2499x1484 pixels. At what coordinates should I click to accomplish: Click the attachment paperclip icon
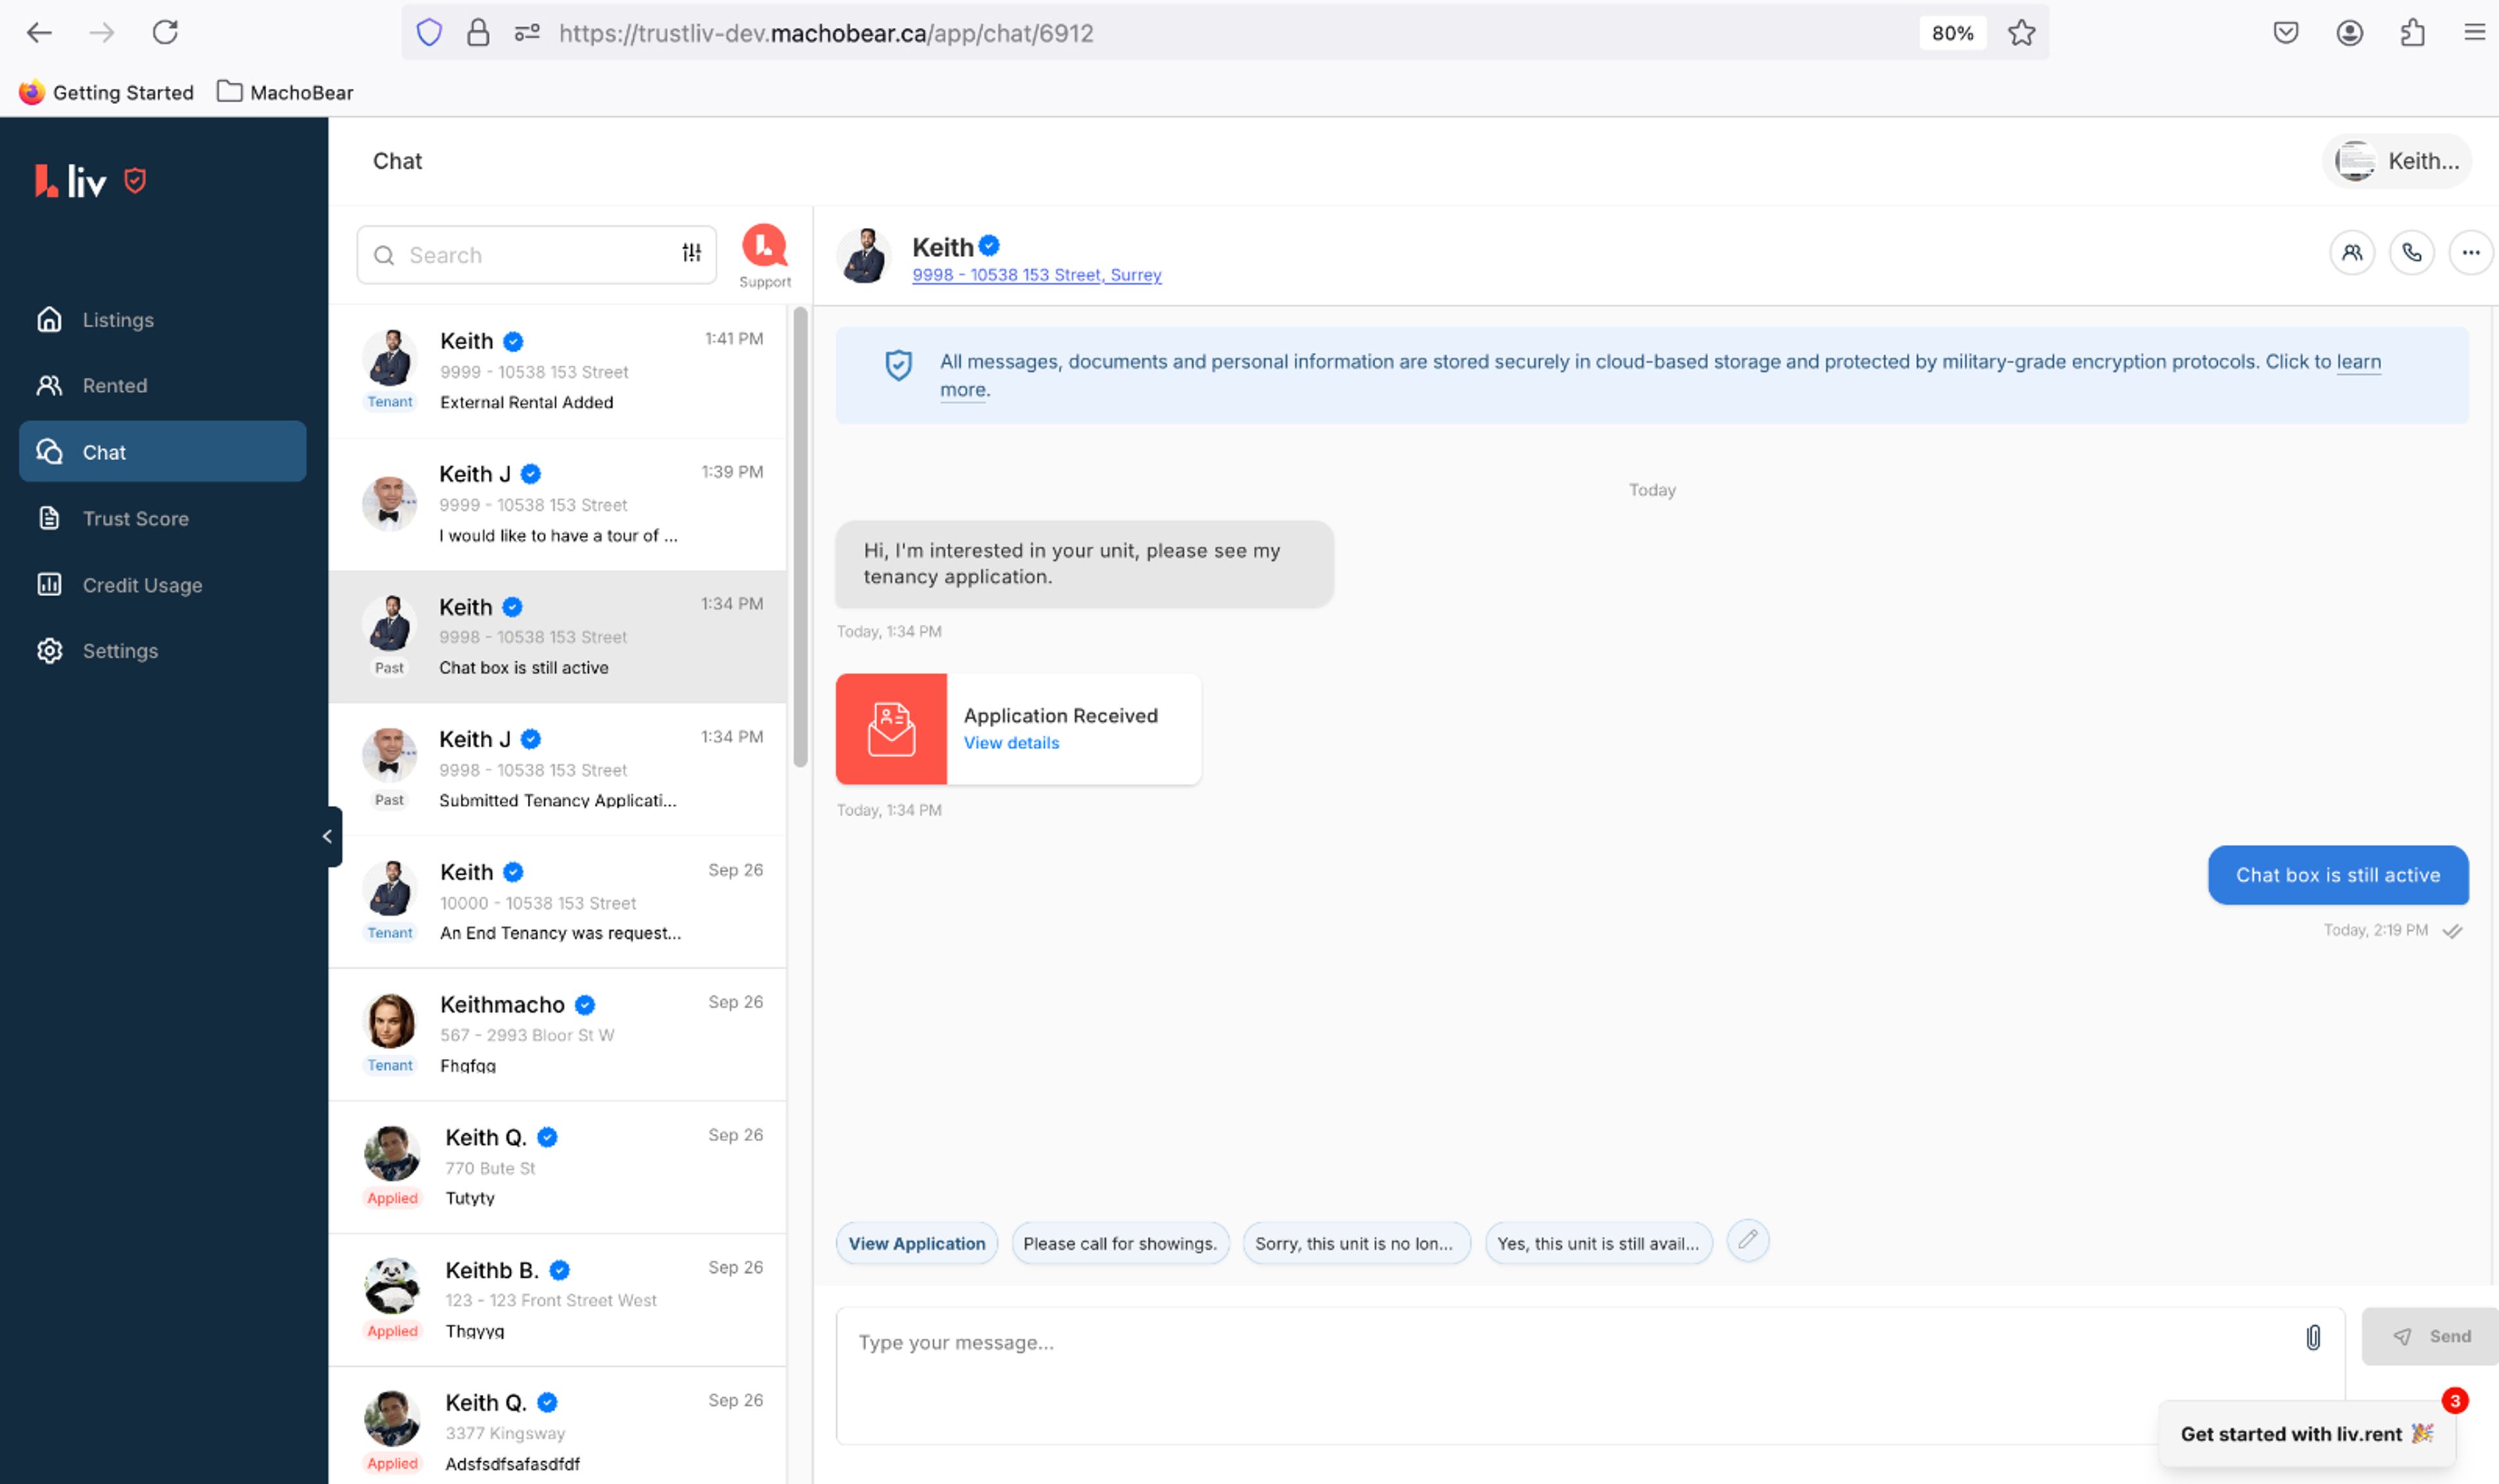coord(2312,1337)
